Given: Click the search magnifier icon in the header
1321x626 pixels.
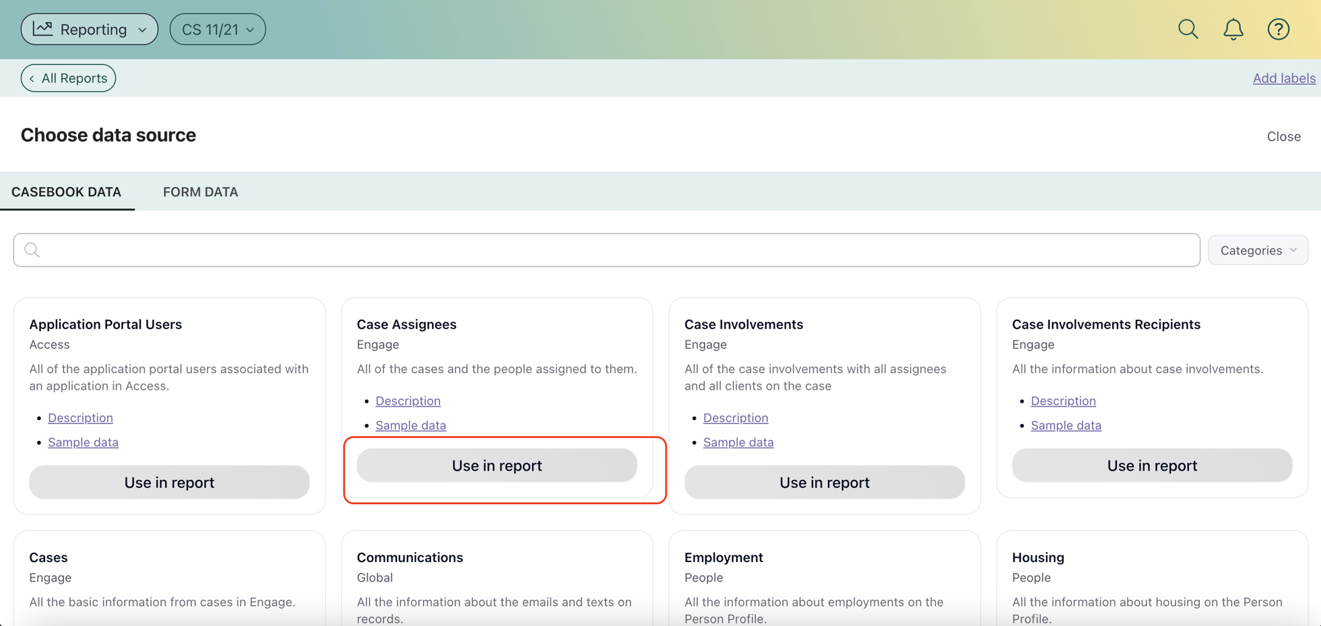Looking at the screenshot, I should [1188, 29].
